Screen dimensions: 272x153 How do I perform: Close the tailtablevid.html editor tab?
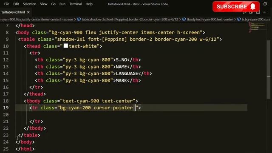28,12
